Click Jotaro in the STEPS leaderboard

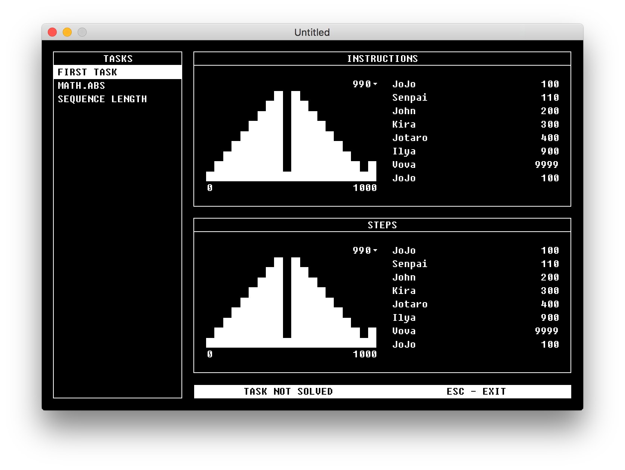point(410,304)
